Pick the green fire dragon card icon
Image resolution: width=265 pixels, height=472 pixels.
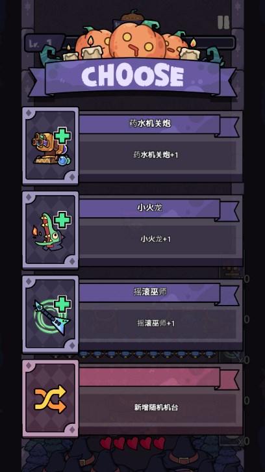pos(47,231)
